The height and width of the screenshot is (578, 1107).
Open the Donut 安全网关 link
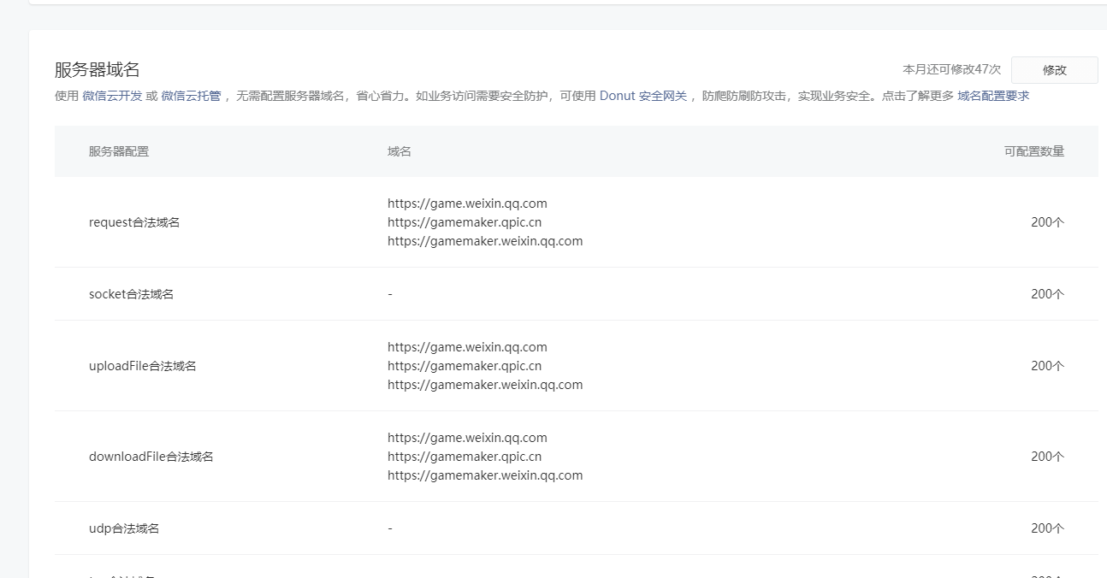pos(643,97)
